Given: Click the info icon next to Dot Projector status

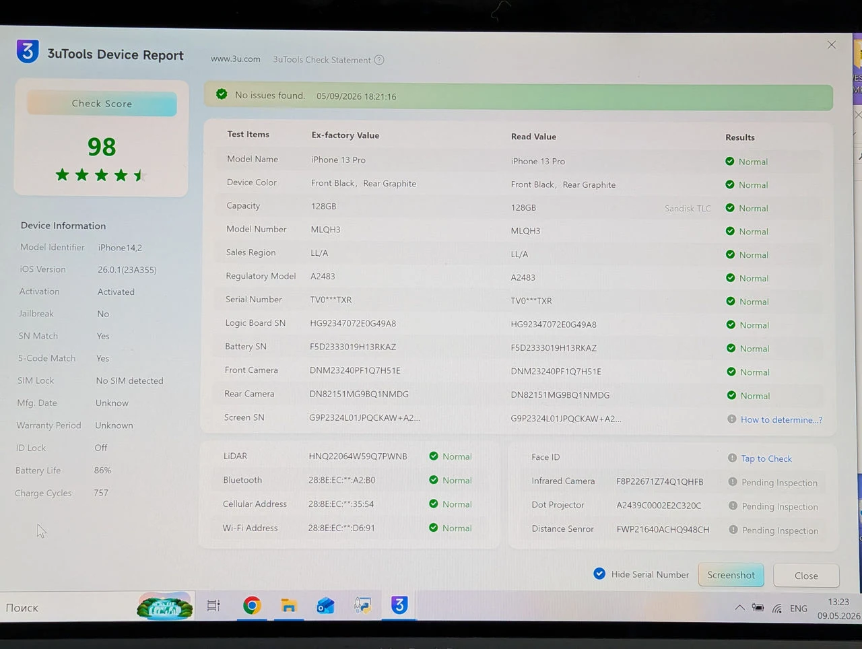Looking at the screenshot, I should tap(733, 506).
